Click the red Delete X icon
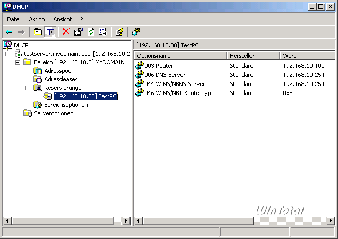The height and width of the screenshot is (239, 338). (x=66, y=32)
